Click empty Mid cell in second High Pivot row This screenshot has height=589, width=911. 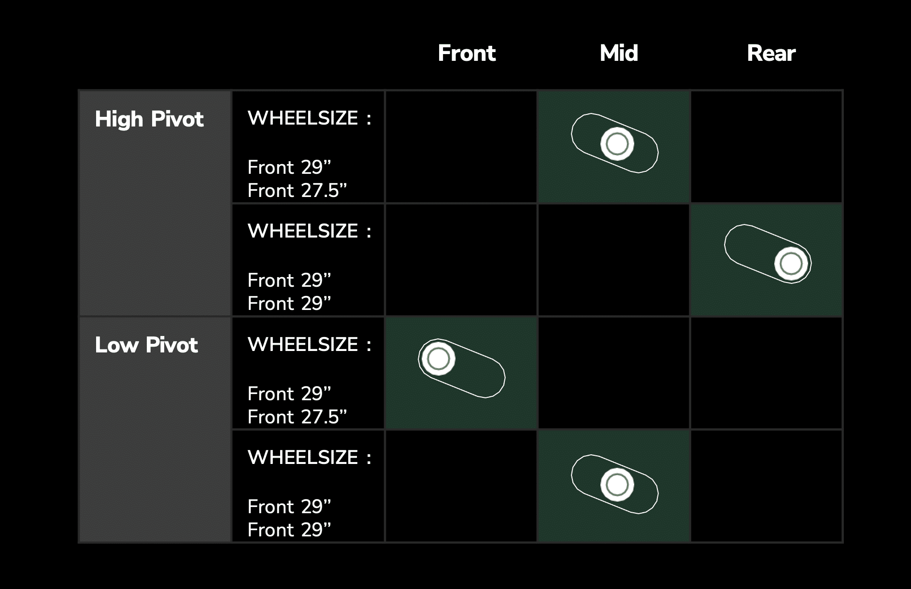tap(614, 260)
